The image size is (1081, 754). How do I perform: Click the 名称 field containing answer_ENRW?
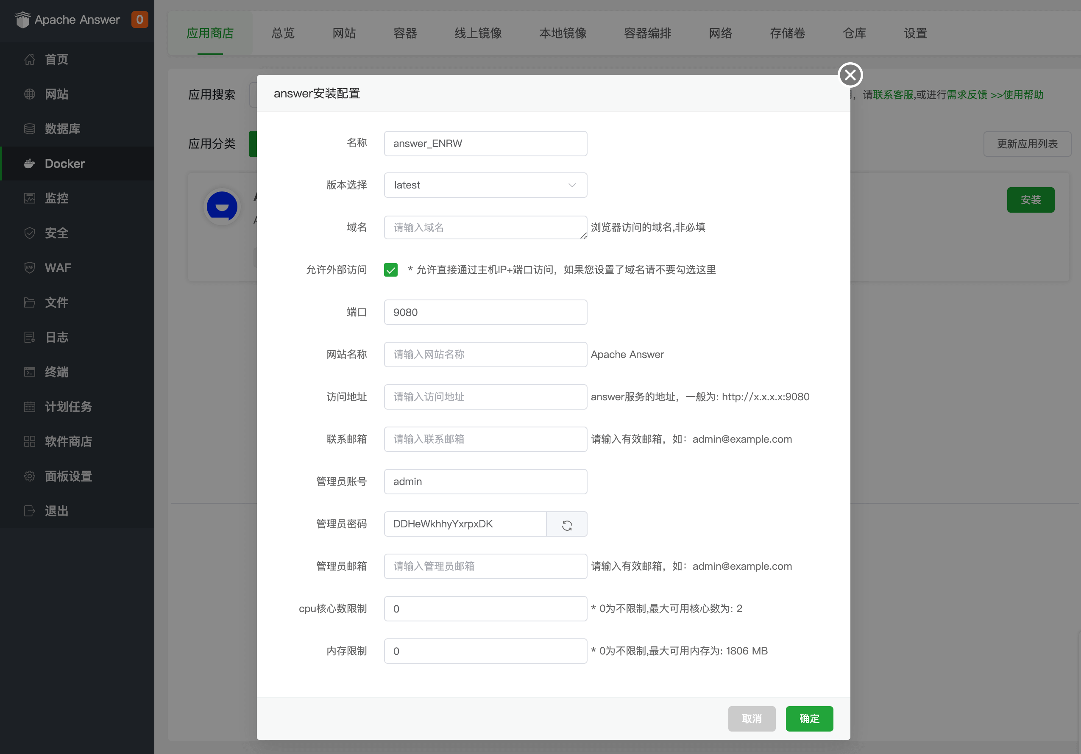coord(485,144)
